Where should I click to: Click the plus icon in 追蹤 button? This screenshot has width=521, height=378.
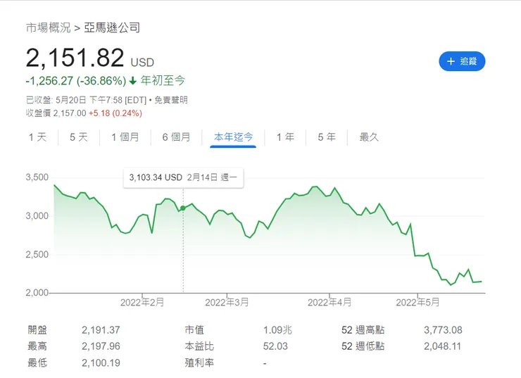pyautogui.click(x=451, y=61)
